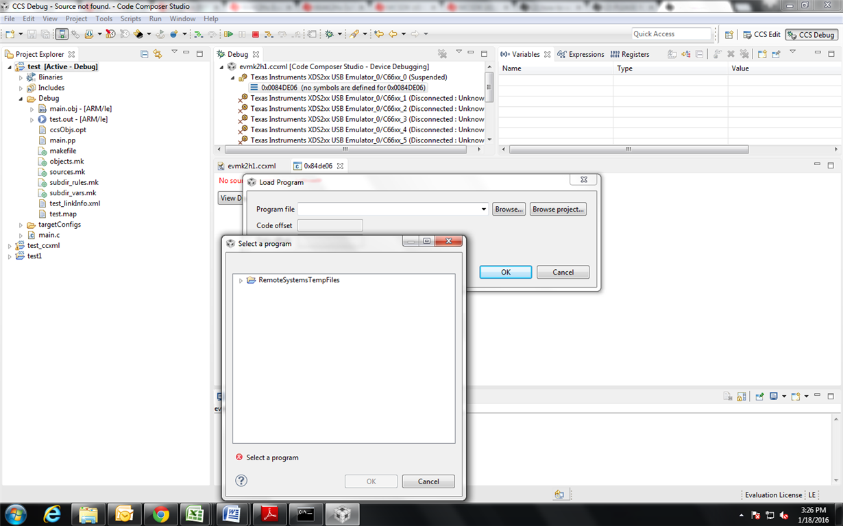Expand RemoteSystemsTempFiles in Select a program
The width and height of the screenshot is (843, 526).
click(241, 281)
